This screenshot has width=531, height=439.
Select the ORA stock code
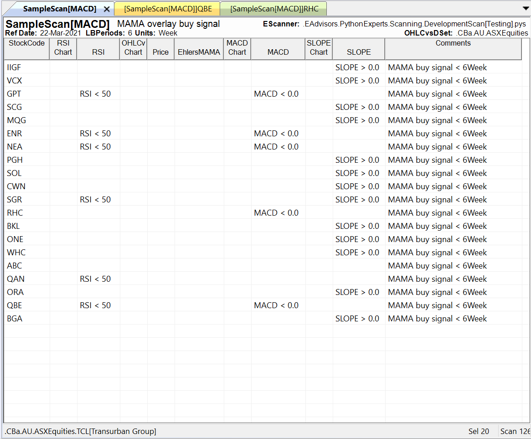tap(15, 292)
